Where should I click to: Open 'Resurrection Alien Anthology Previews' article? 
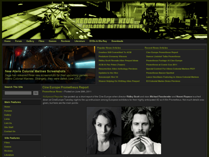(x=118, y=69)
